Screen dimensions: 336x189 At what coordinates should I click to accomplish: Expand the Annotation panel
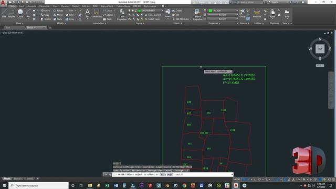pyautogui.click(x=100, y=23)
